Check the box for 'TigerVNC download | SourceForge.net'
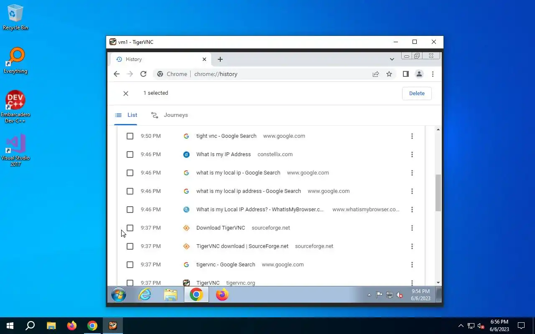 (x=130, y=246)
